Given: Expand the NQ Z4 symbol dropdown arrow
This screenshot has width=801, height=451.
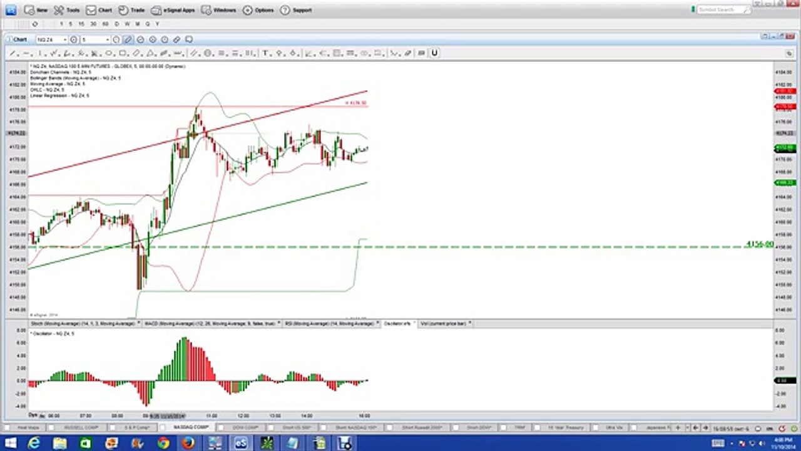Looking at the screenshot, I should pos(64,39).
